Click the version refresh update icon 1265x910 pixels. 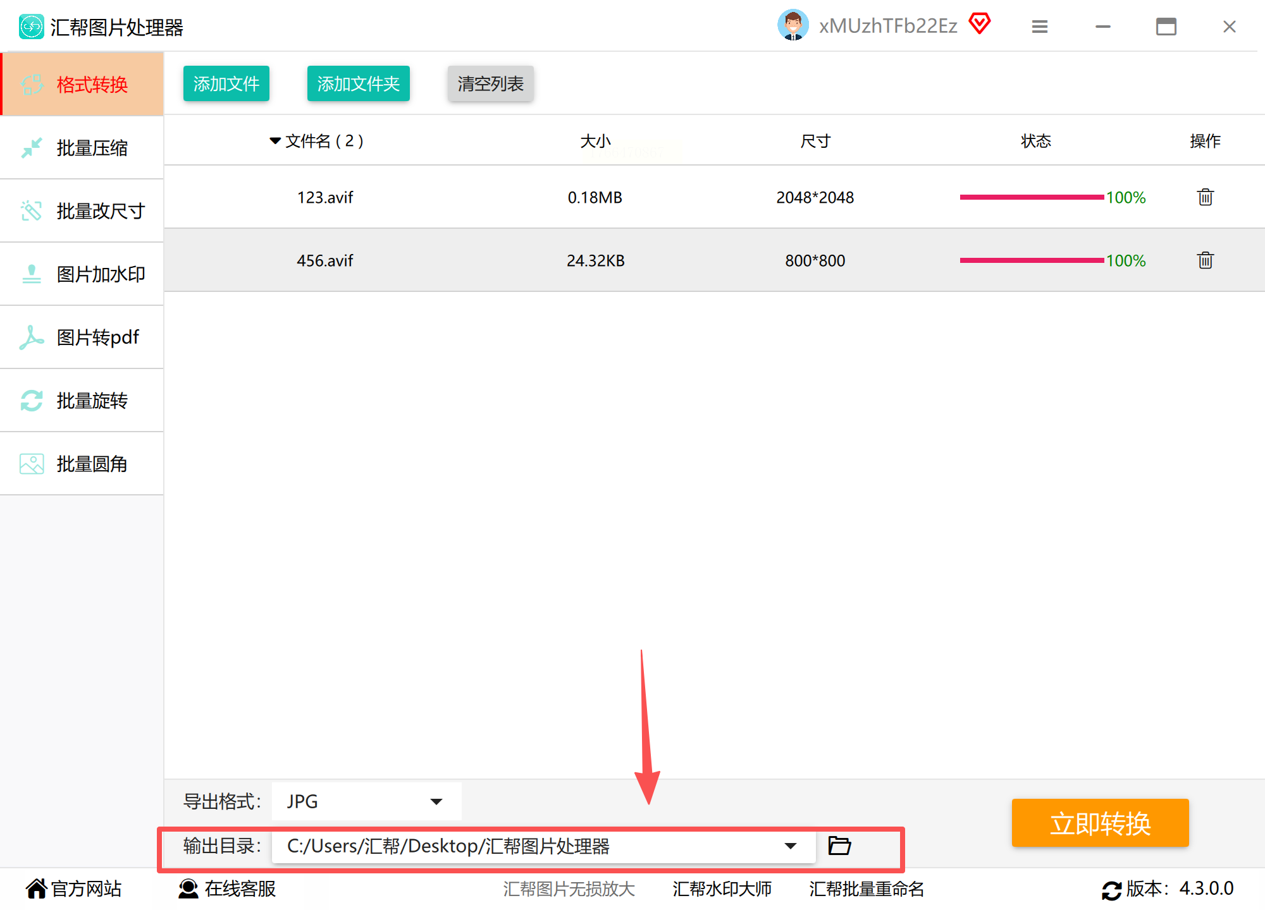pos(1111,890)
